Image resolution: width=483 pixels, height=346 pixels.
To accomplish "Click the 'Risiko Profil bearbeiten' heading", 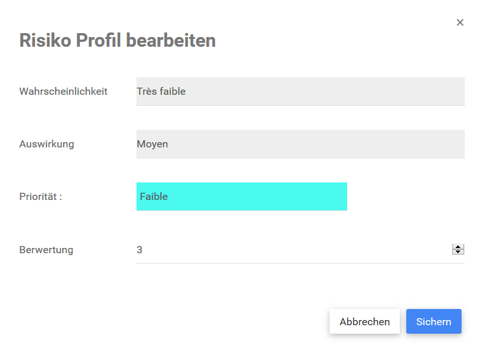I will click(118, 41).
